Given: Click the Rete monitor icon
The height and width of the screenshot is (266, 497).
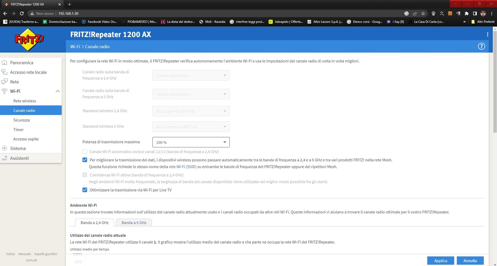Looking at the screenshot, I should (x=4, y=82).
